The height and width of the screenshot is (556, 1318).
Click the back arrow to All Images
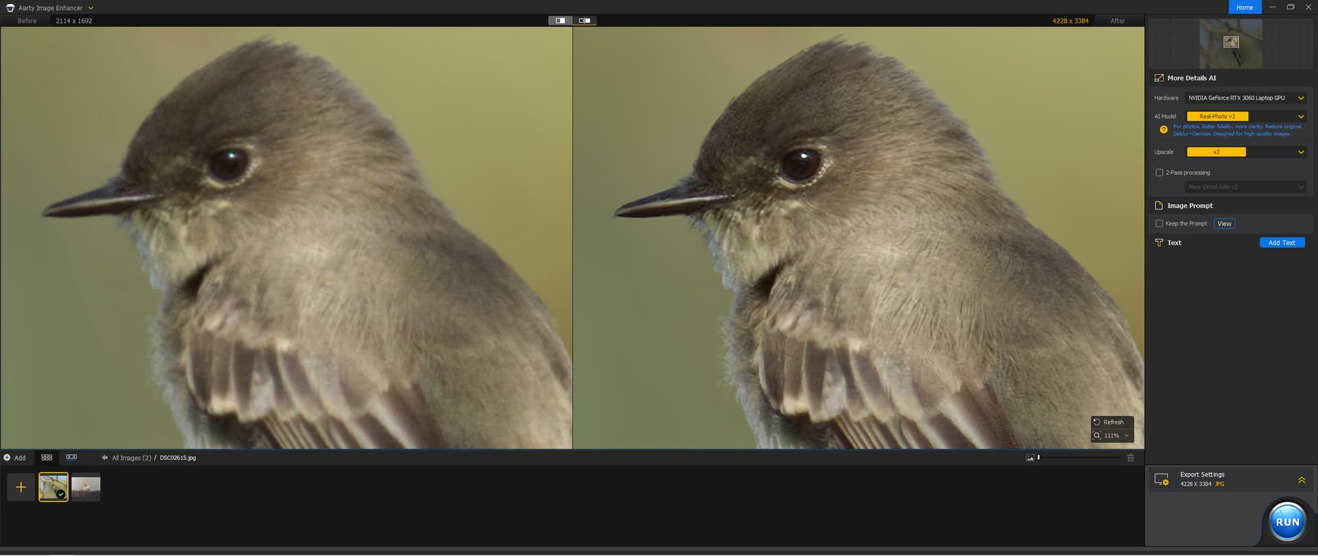pos(104,458)
